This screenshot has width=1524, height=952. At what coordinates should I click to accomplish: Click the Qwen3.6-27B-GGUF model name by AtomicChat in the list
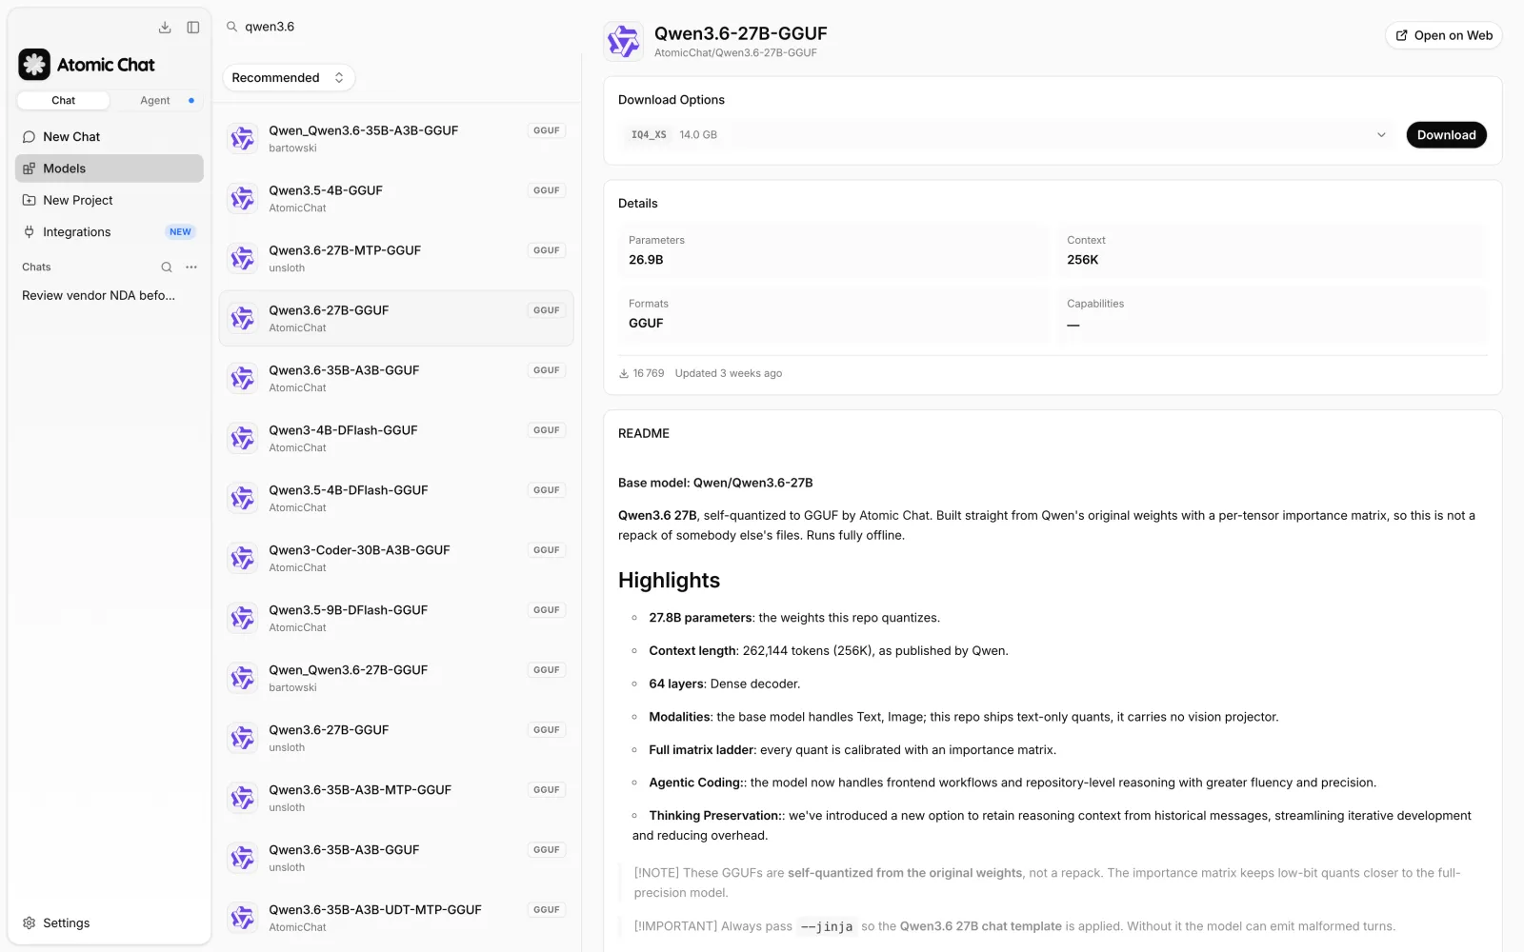tap(329, 310)
